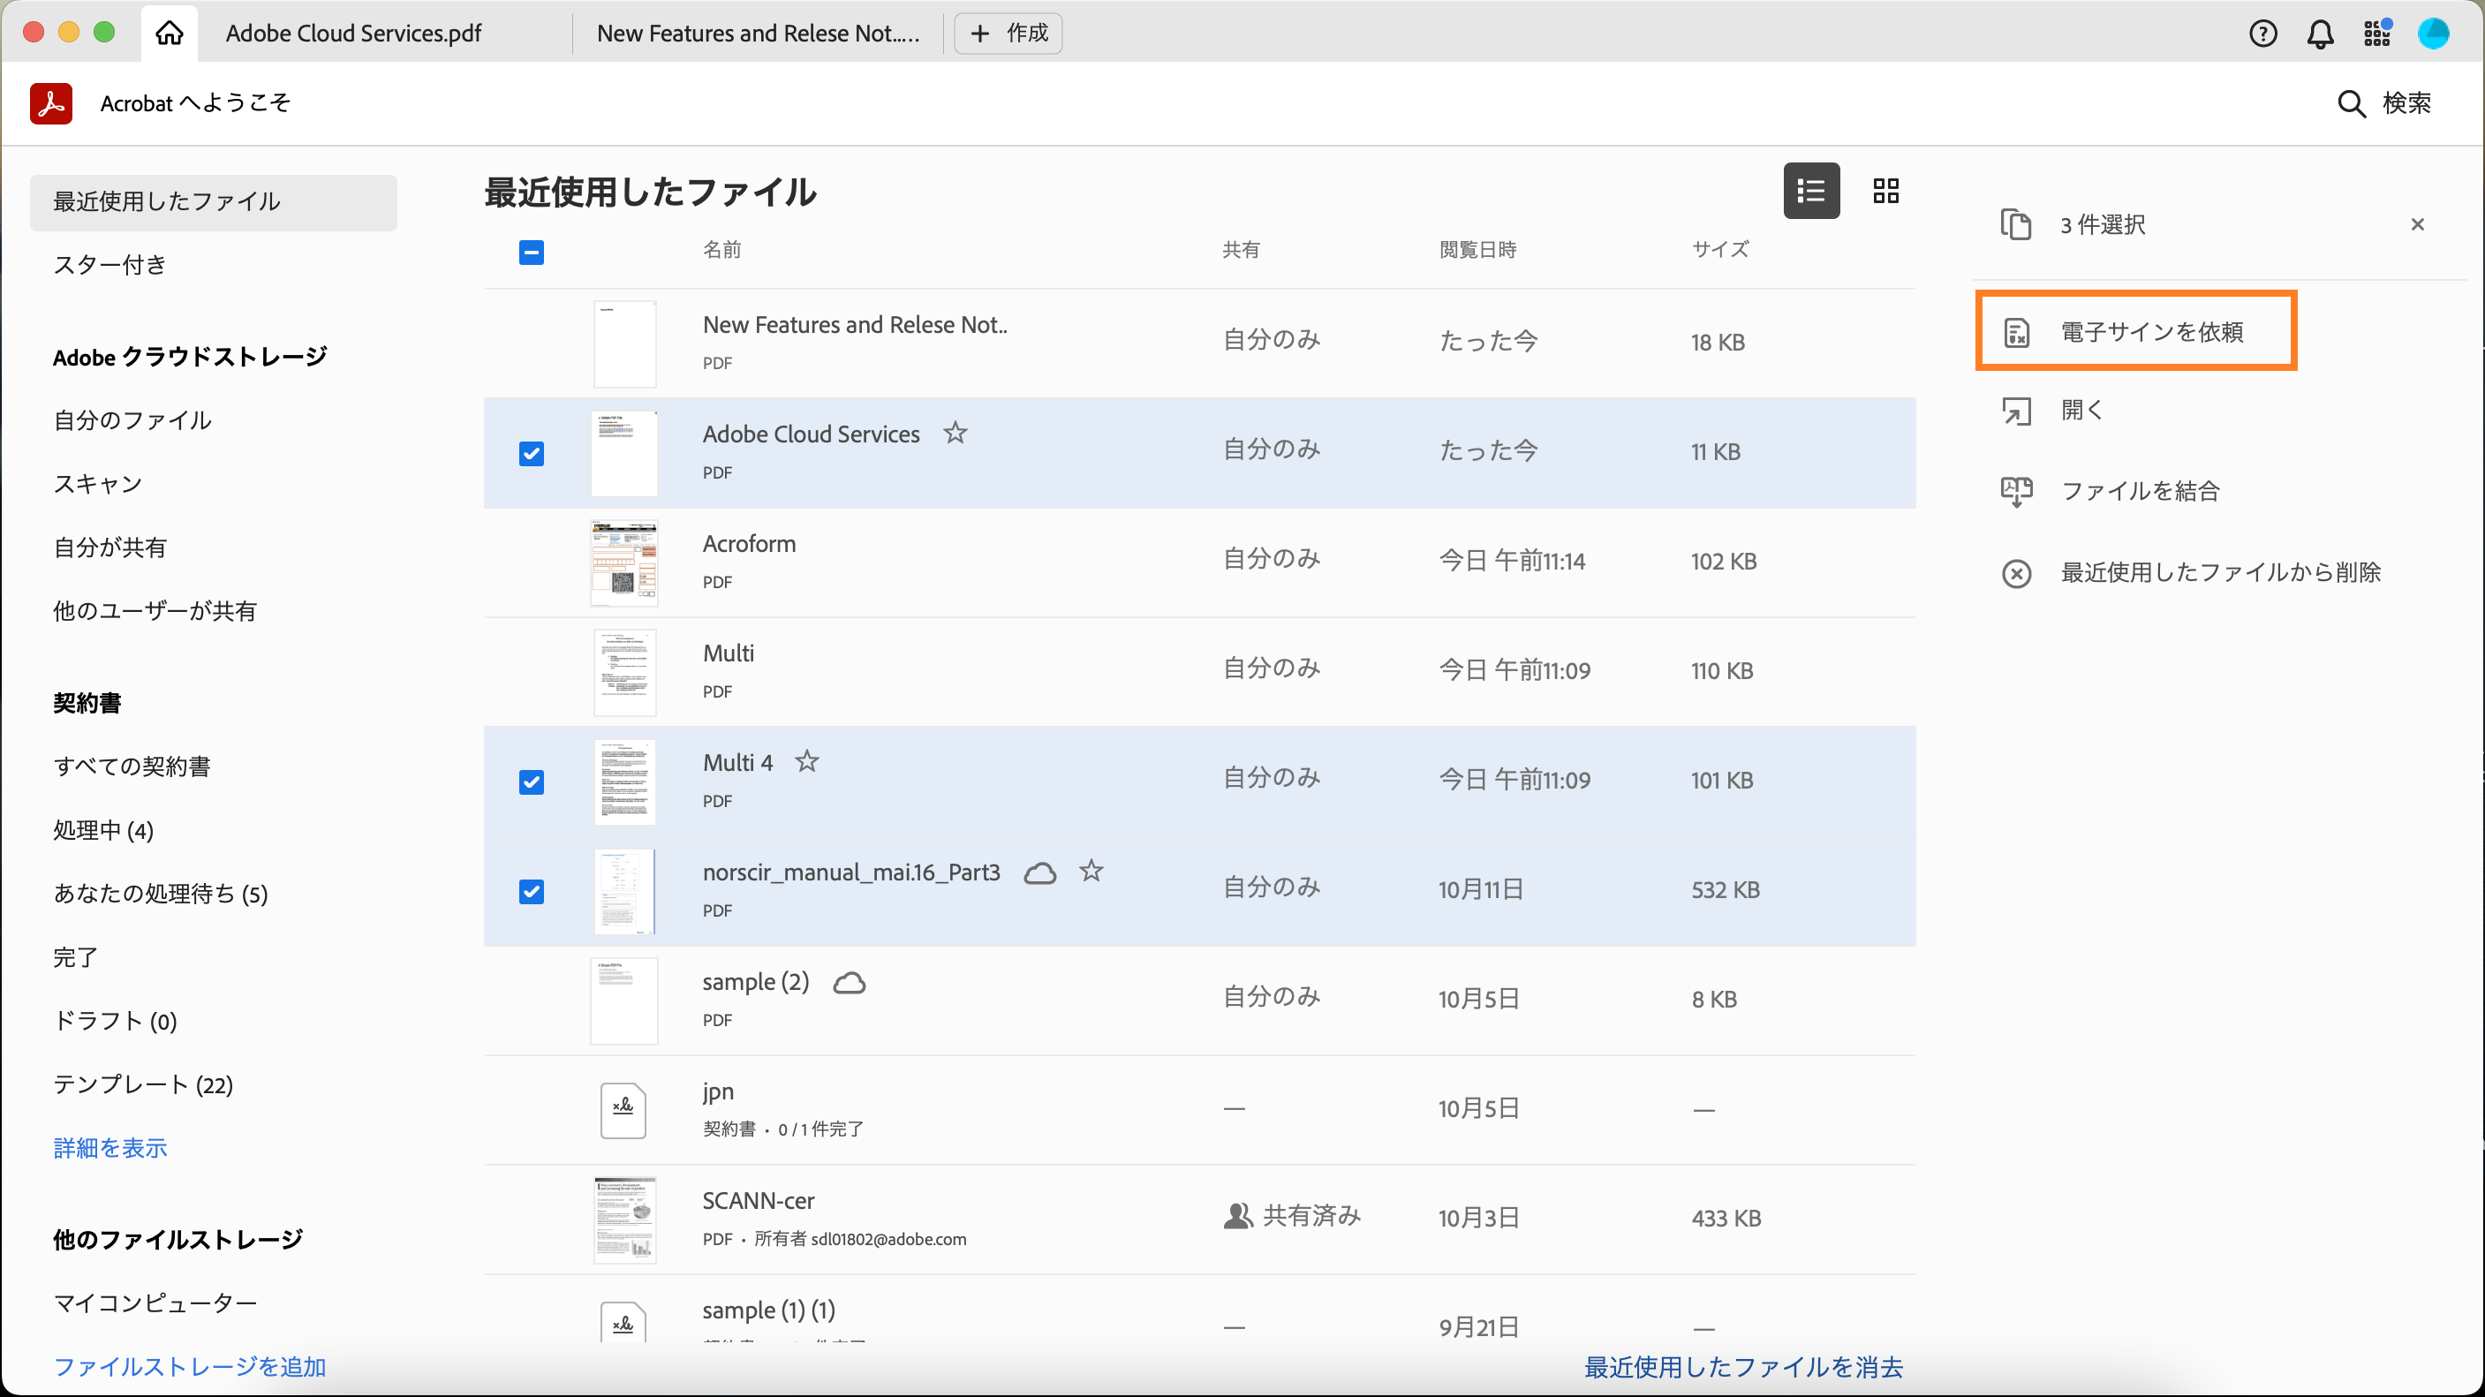Image resolution: width=2485 pixels, height=1397 pixels.
Task: Switch to grid thumbnail view
Action: click(1885, 191)
